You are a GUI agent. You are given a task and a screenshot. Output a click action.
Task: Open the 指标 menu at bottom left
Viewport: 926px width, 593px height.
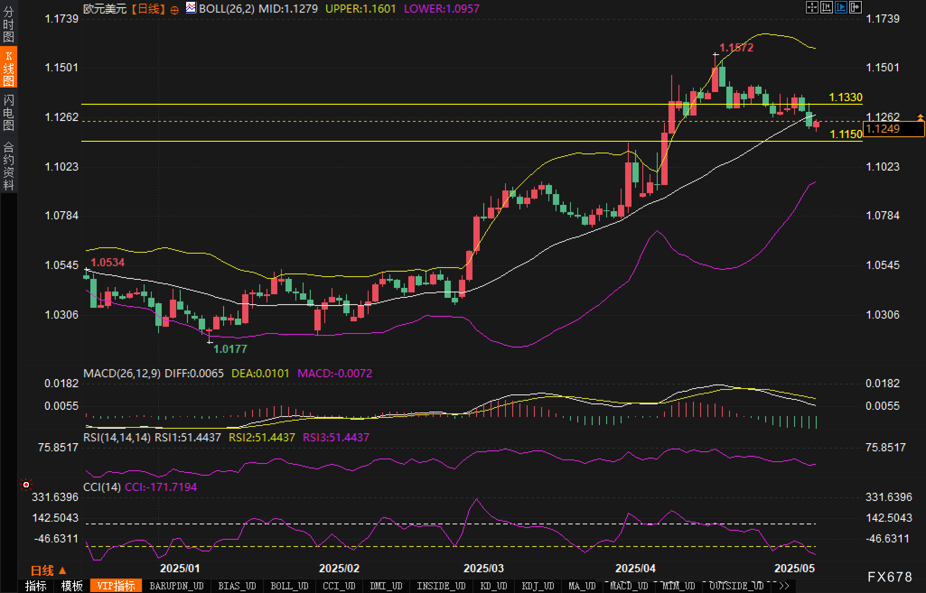point(36,586)
